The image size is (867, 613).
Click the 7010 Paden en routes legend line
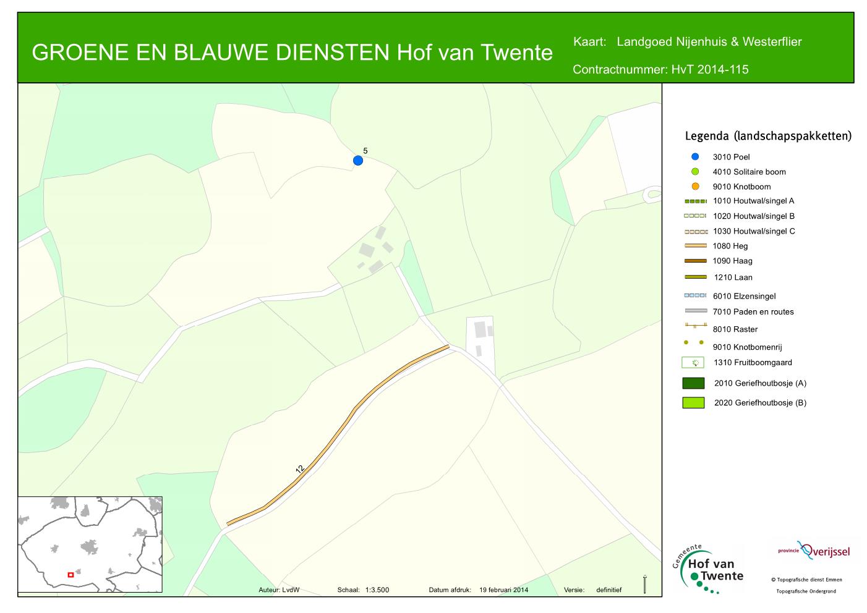click(695, 311)
